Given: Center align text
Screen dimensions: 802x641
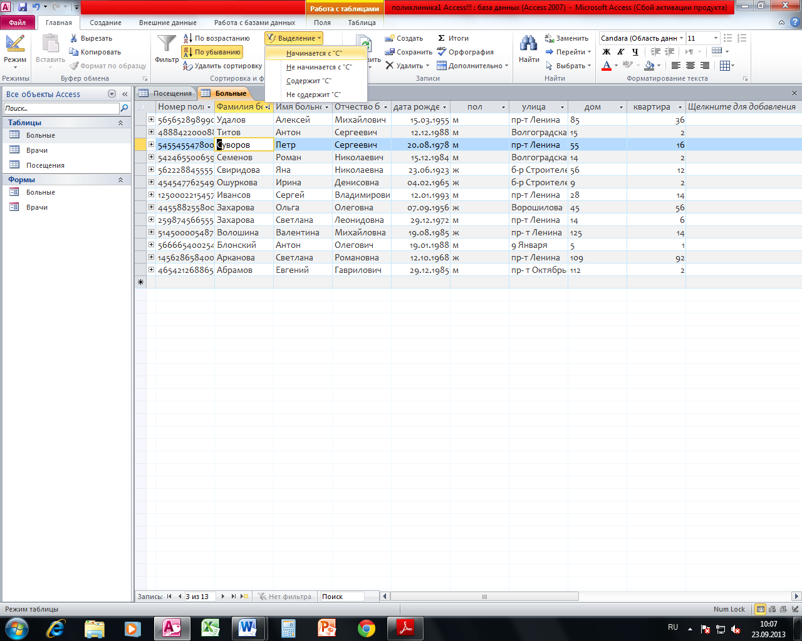Looking at the screenshot, I should pos(690,66).
